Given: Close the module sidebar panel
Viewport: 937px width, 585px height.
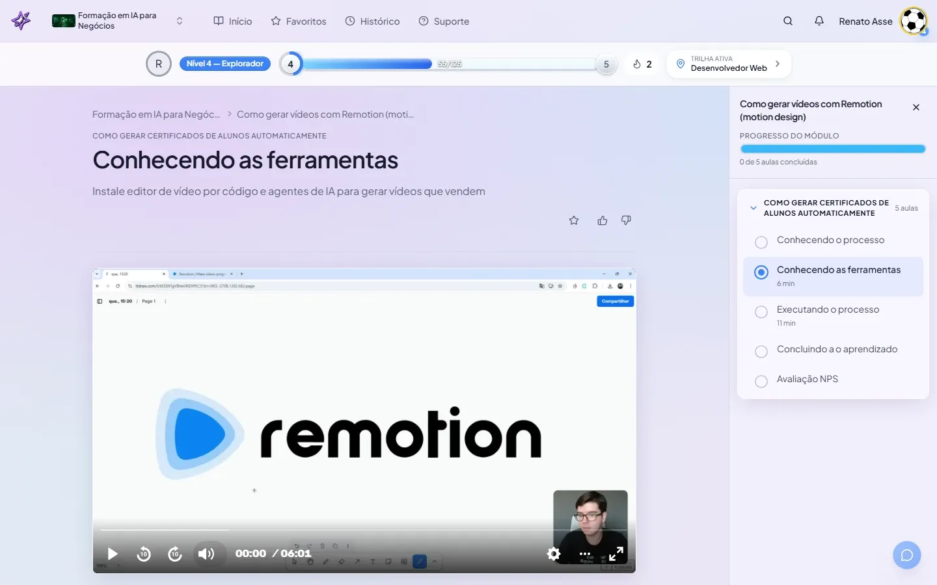Looking at the screenshot, I should 916,107.
